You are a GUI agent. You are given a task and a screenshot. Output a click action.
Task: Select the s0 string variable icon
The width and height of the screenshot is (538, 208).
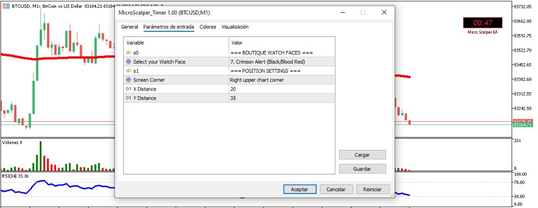pos(129,53)
